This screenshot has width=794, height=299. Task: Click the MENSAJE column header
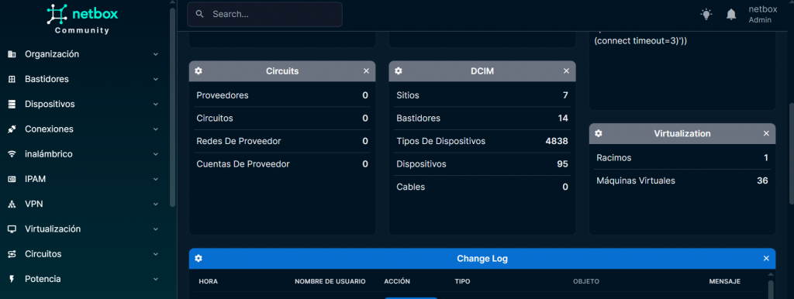pos(725,281)
